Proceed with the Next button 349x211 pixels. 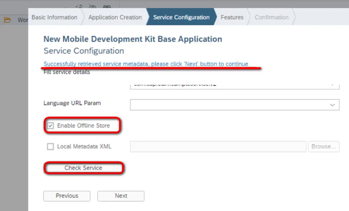point(121,196)
